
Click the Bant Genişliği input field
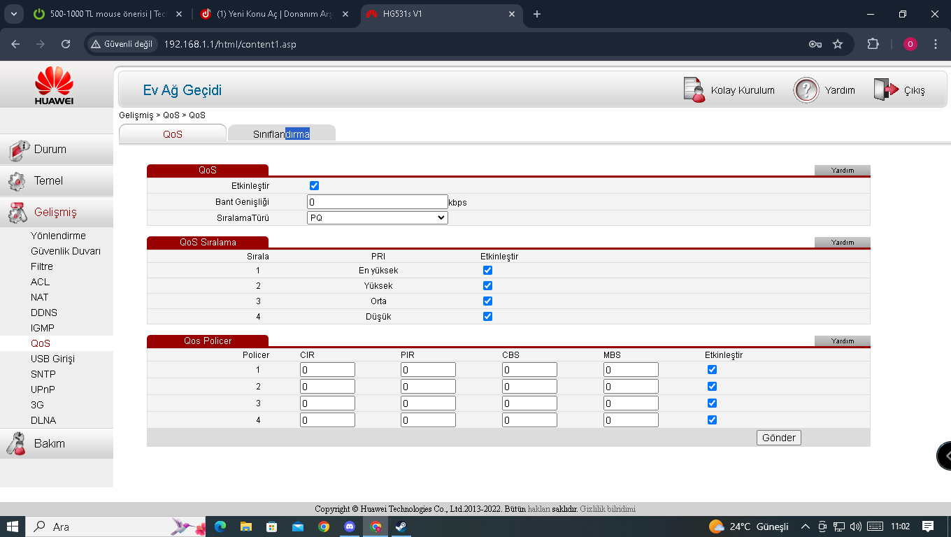378,202
